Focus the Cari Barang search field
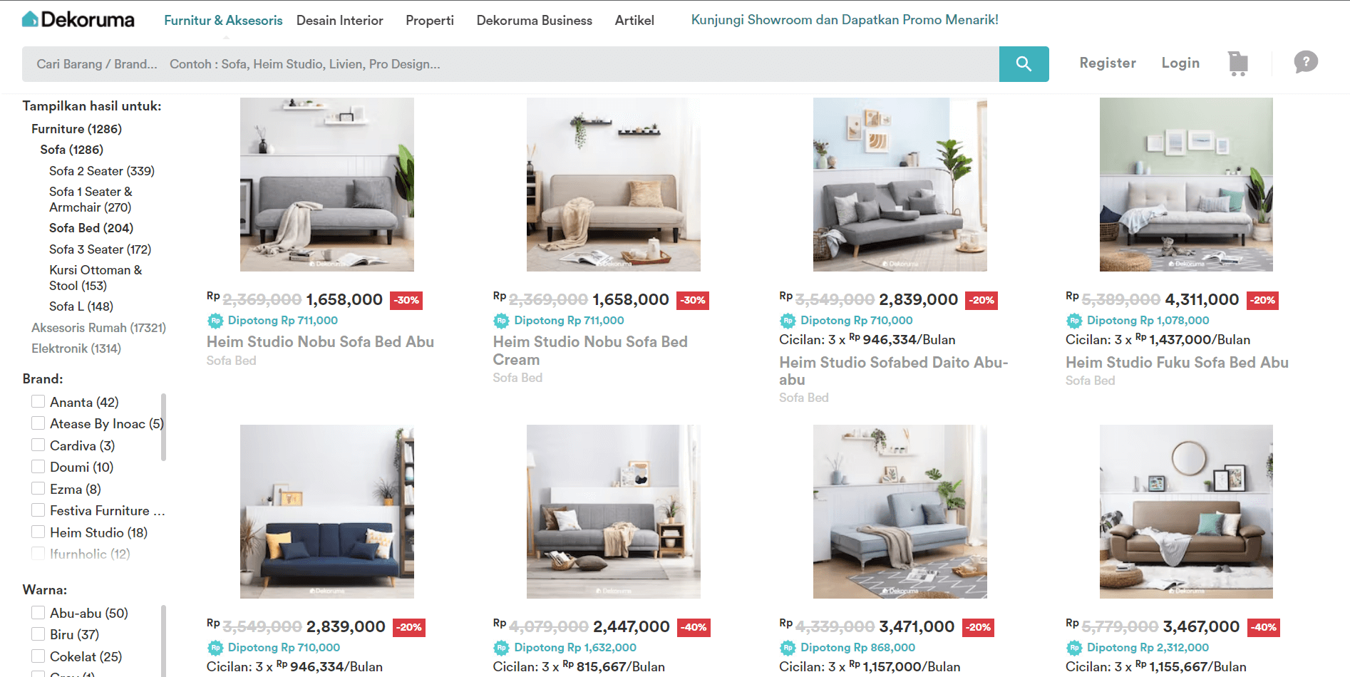 coord(510,64)
